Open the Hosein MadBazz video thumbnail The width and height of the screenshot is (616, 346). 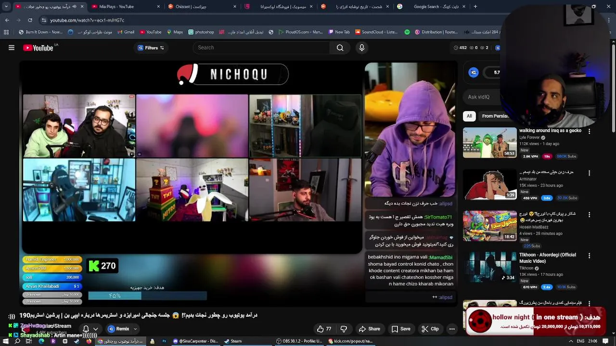(489, 226)
